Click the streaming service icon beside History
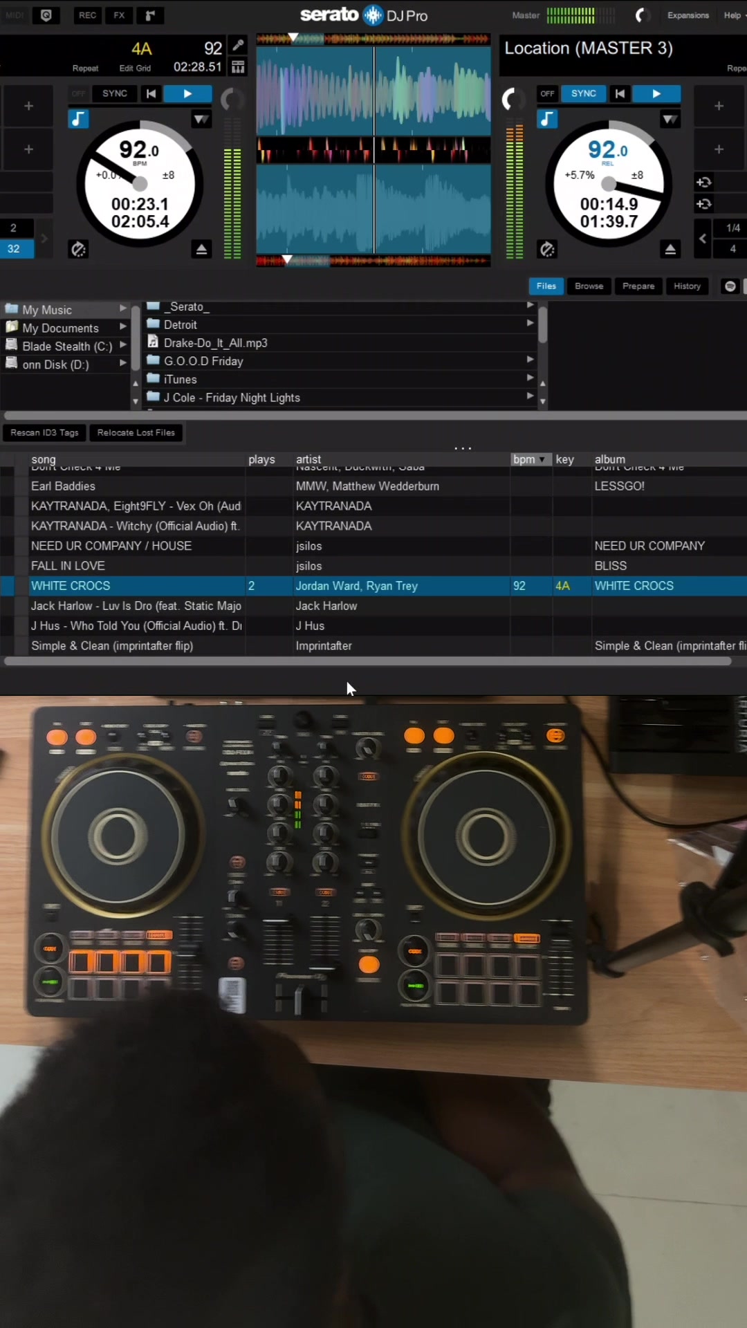Image resolution: width=747 pixels, height=1328 pixels. coord(730,286)
